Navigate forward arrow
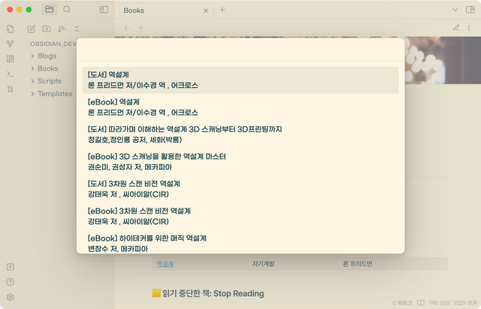This screenshot has width=481, height=309. (141, 28)
